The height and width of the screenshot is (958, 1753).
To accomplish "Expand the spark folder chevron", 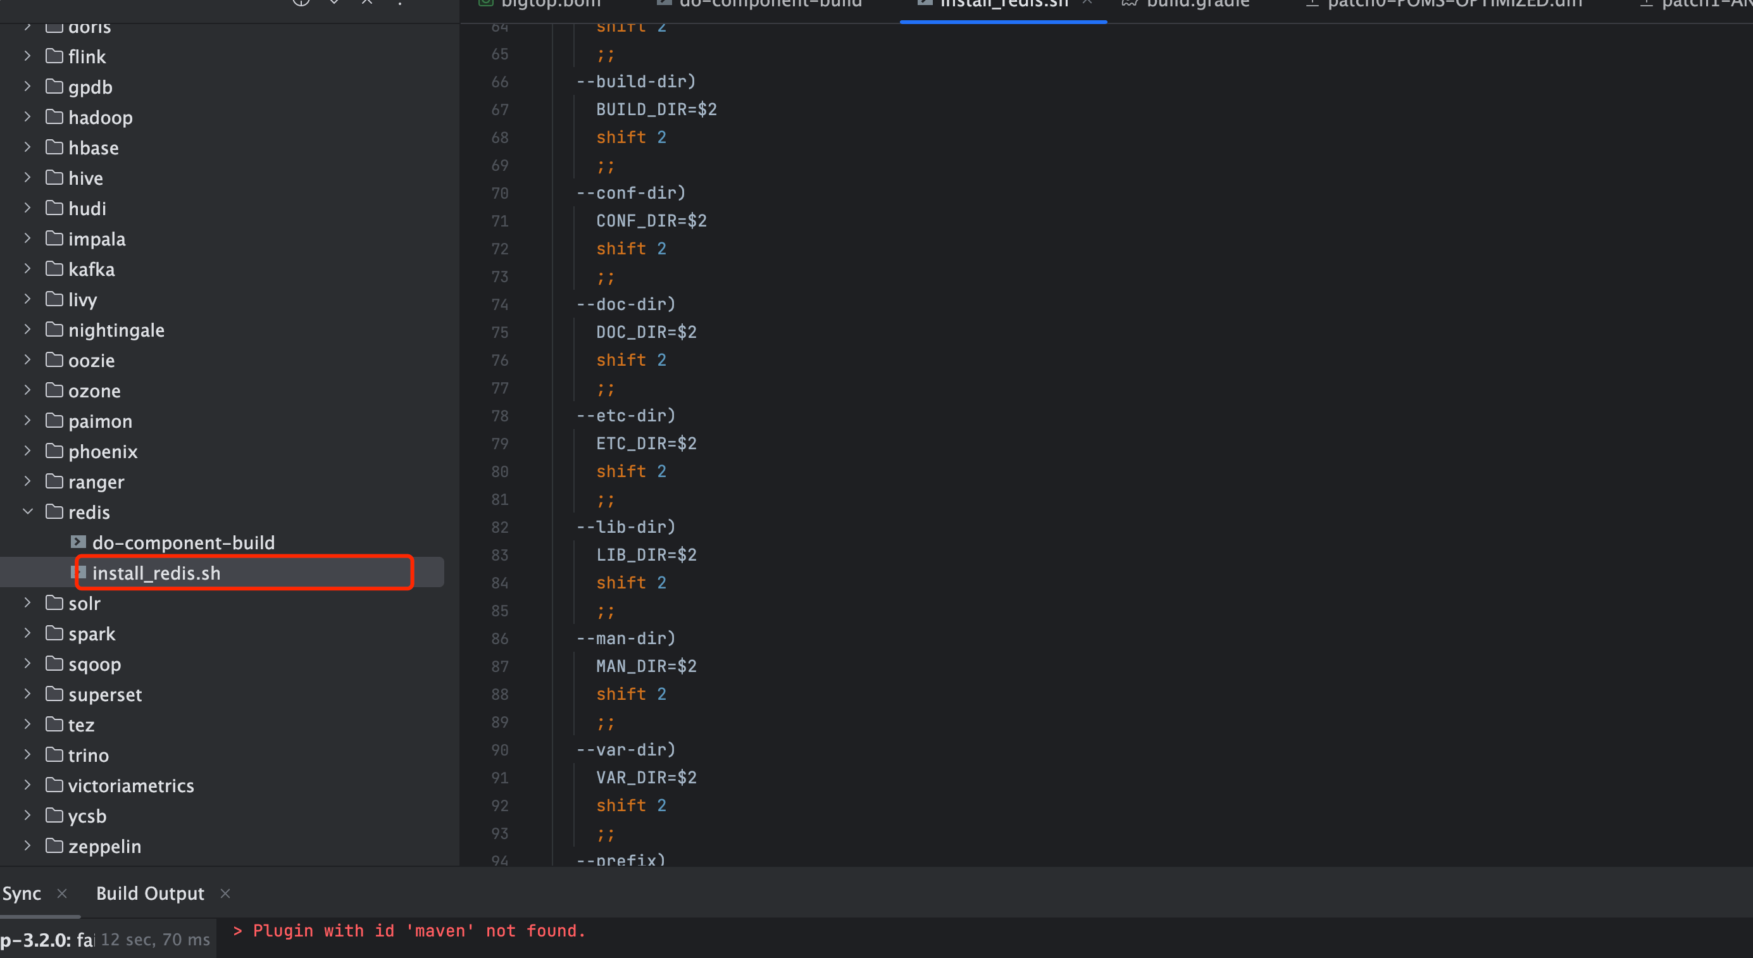I will pos(27,633).
